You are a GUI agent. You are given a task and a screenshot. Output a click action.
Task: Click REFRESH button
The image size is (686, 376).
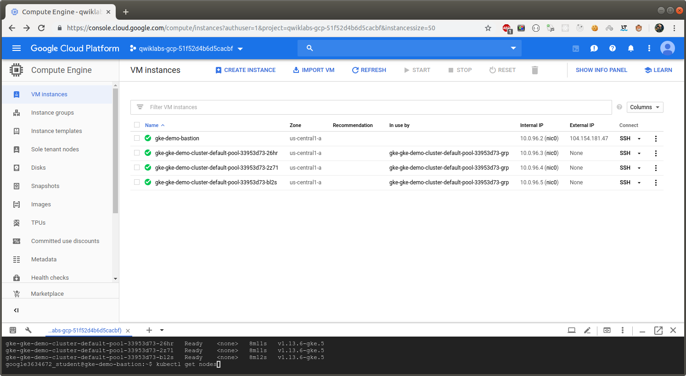pyautogui.click(x=369, y=70)
